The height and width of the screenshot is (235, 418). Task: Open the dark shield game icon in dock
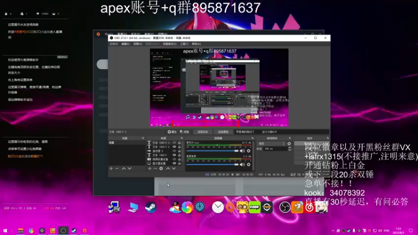pyautogui.click(x=267, y=207)
